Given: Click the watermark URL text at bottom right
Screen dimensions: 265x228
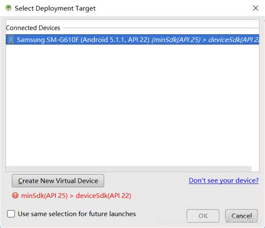Looking at the screenshot, I should (209, 220).
